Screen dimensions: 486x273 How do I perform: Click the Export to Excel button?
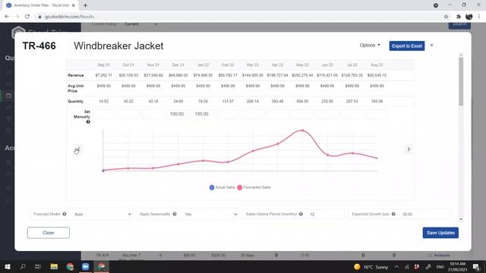point(407,45)
